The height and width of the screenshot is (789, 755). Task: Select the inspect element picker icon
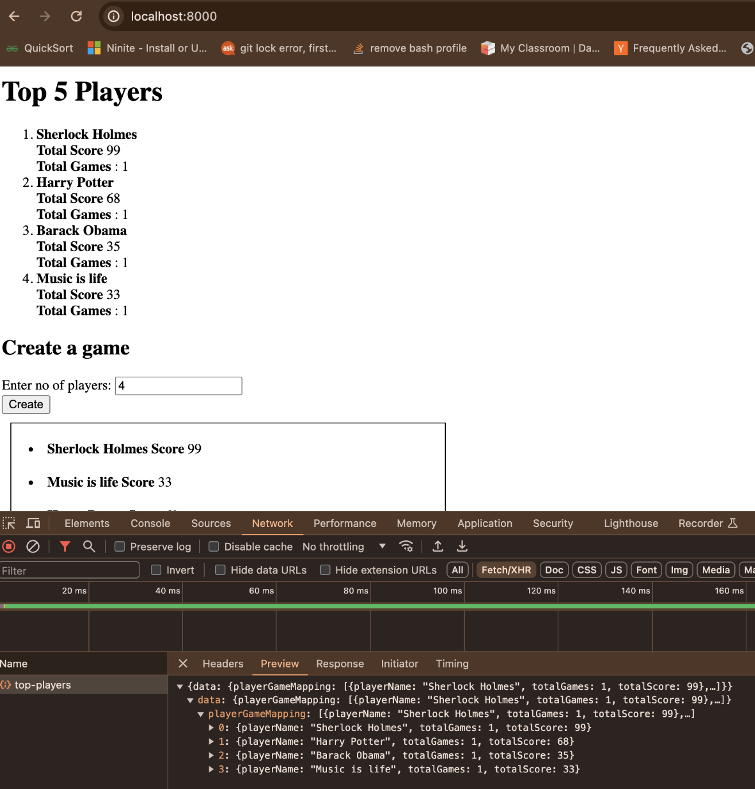click(9, 523)
